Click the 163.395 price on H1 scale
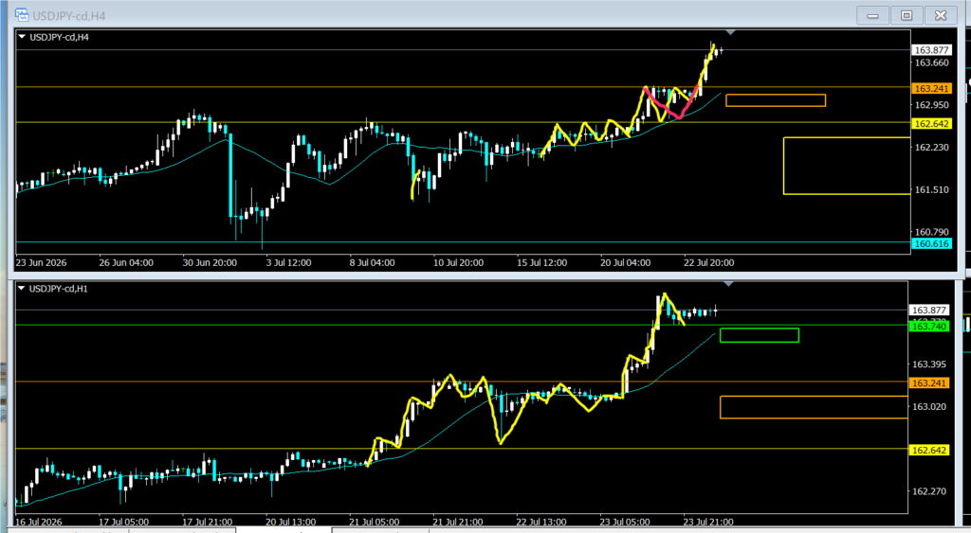 click(929, 364)
